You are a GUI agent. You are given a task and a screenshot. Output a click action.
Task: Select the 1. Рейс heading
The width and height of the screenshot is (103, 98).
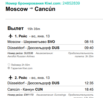coord(21,36)
